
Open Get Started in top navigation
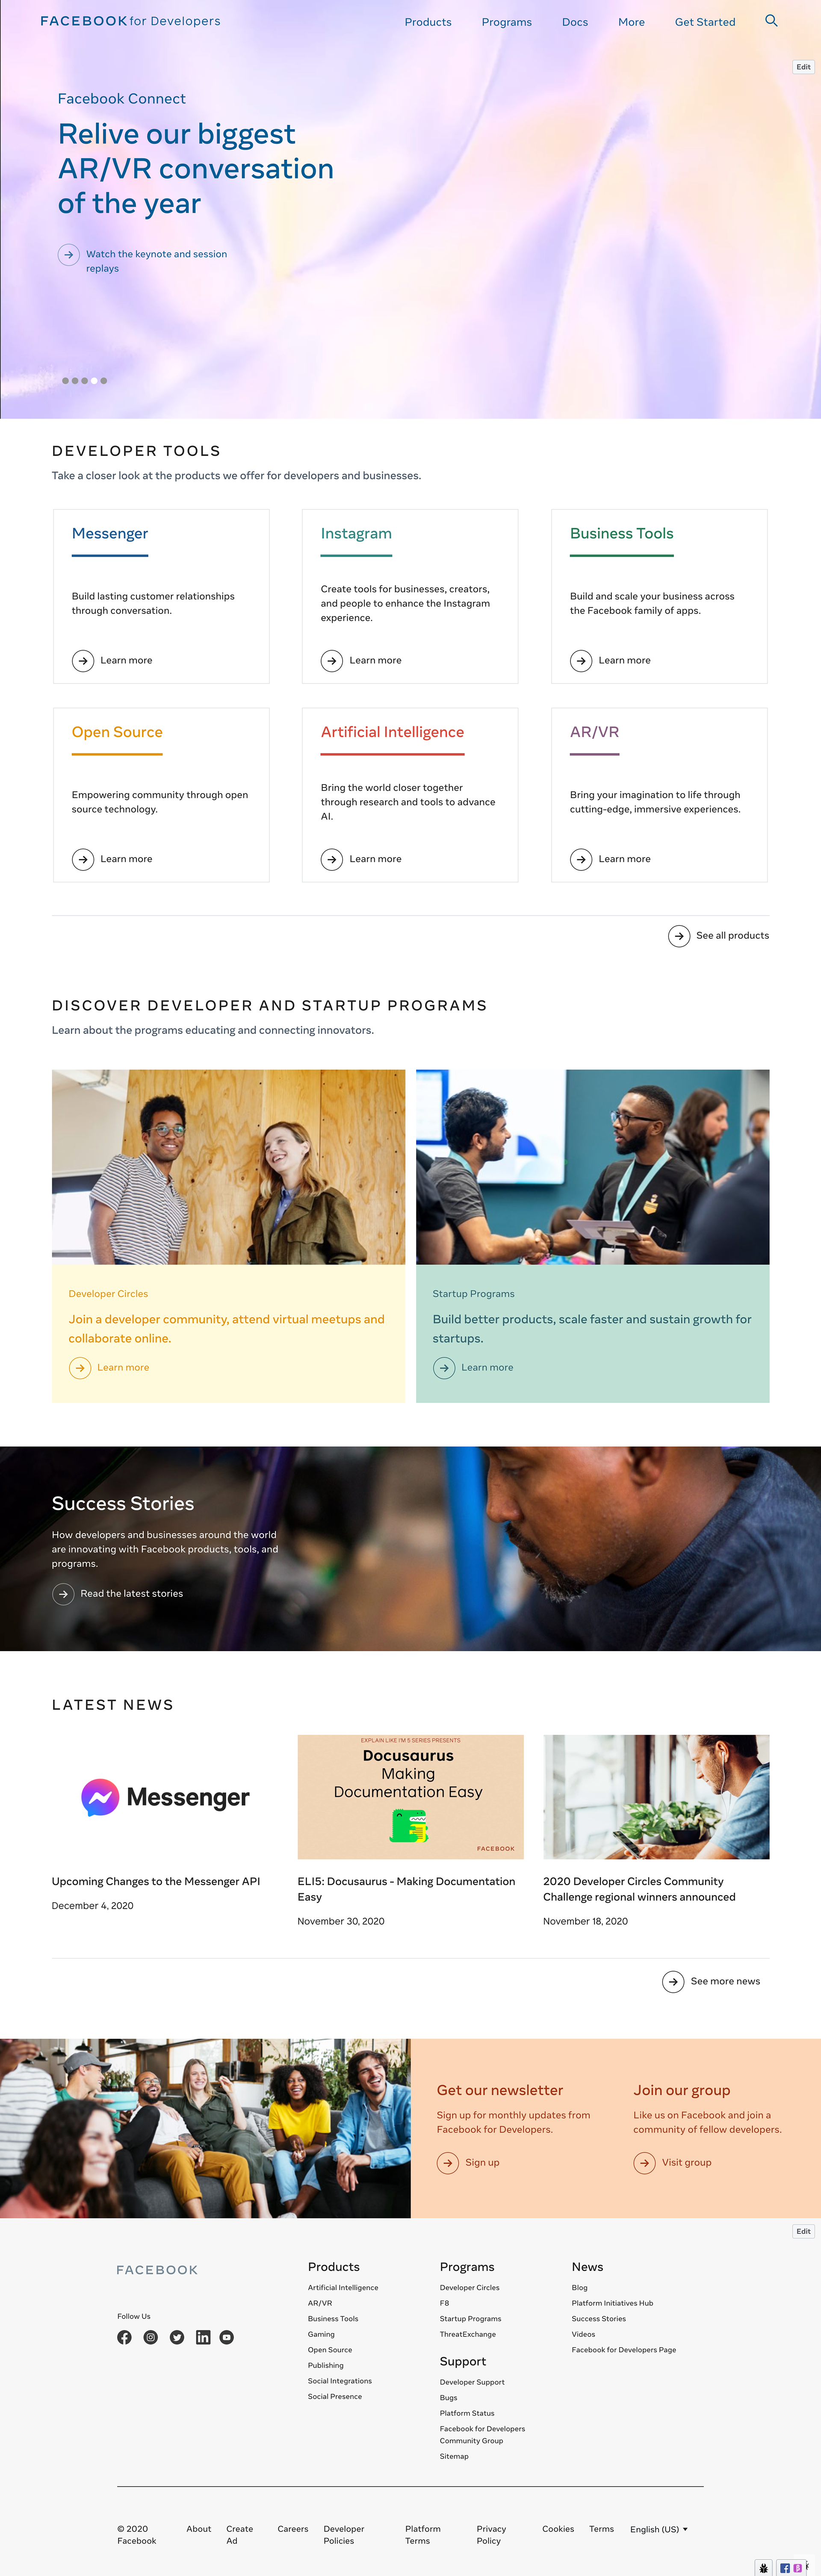tap(705, 22)
